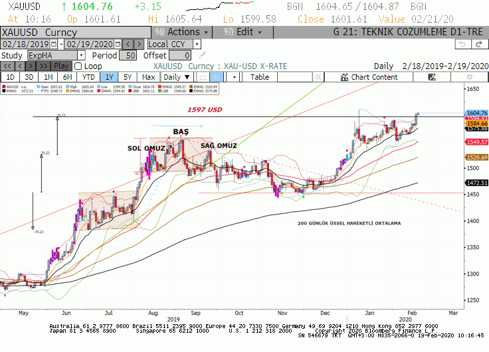489x352 pixels.
Task: Open the 97) Edit menu
Action: [243, 32]
